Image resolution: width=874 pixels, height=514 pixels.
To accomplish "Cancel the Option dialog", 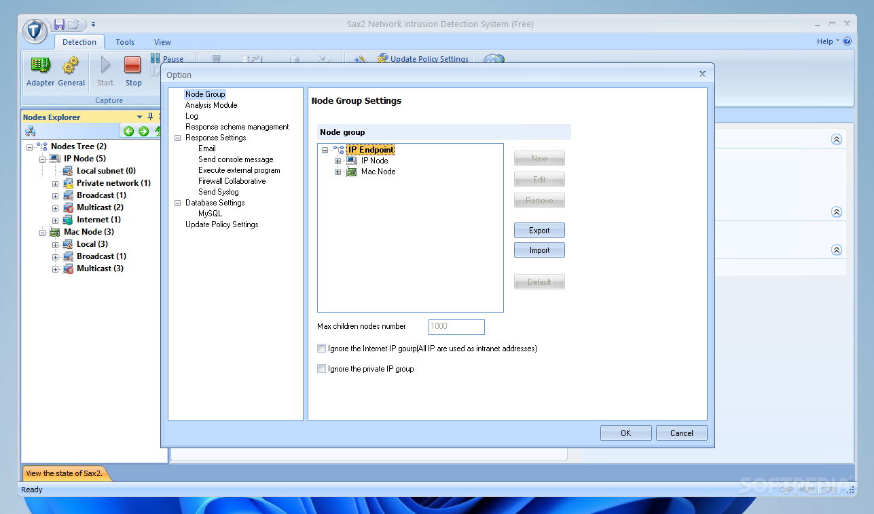I will click(682, 433).
